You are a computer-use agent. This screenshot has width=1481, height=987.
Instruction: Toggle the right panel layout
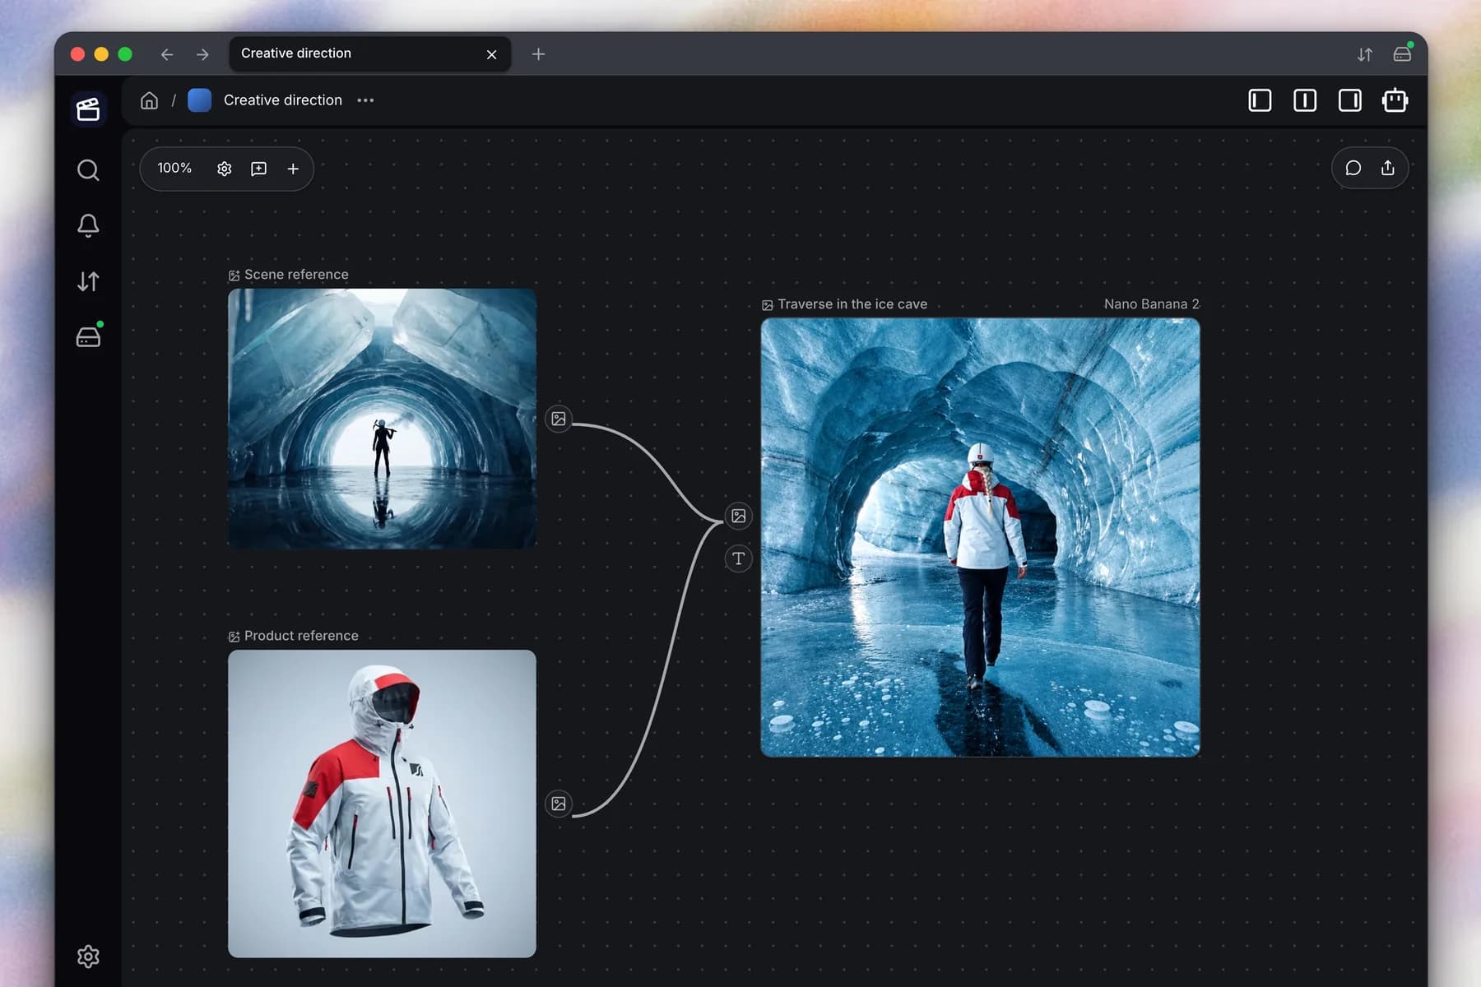[1349, 100]
